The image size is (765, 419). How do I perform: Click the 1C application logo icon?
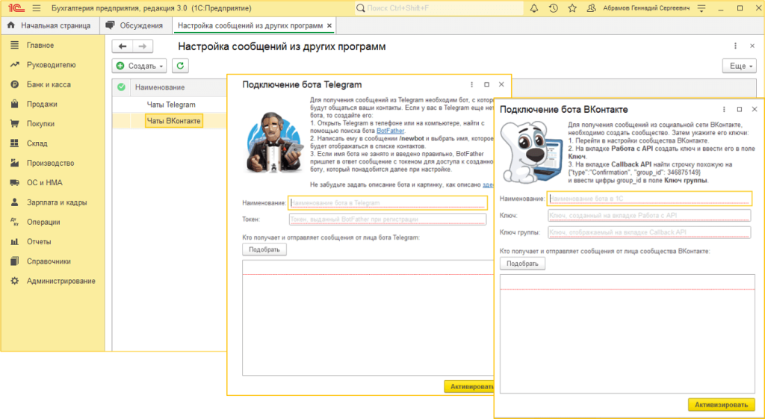pos(15,8)
